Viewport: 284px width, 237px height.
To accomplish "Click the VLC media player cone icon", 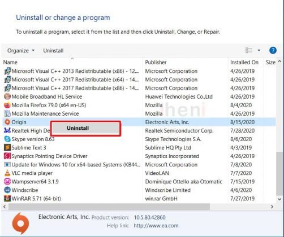I will (x=7, y=173).
